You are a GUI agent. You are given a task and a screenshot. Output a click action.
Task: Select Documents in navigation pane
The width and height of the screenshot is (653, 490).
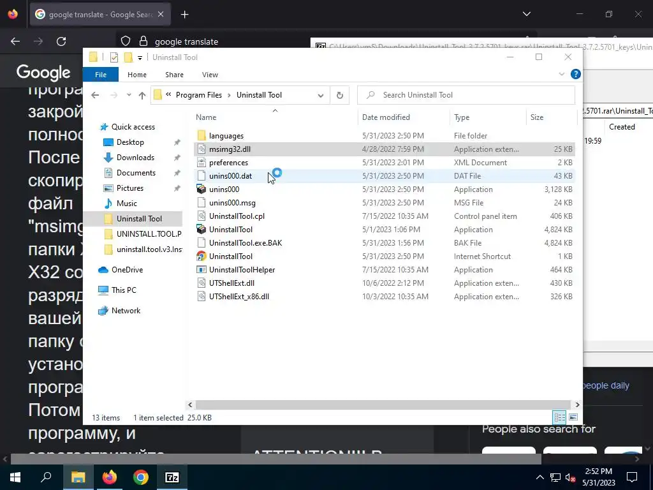136,172
